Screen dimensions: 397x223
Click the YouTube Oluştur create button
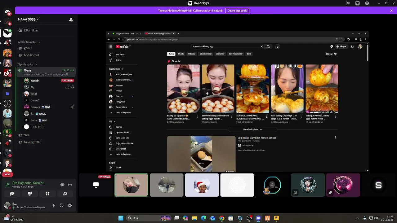click(x=341, y=46)
